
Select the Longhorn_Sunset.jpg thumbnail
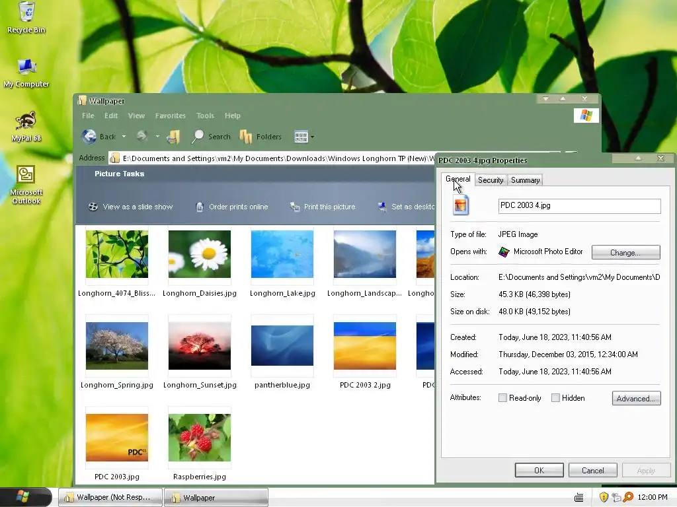[200, 346]
